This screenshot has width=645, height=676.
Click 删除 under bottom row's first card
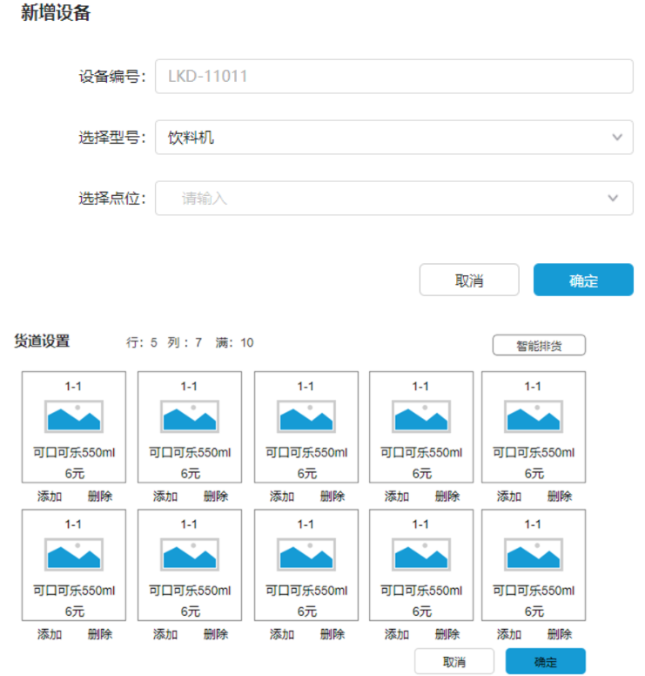[100, 634]
